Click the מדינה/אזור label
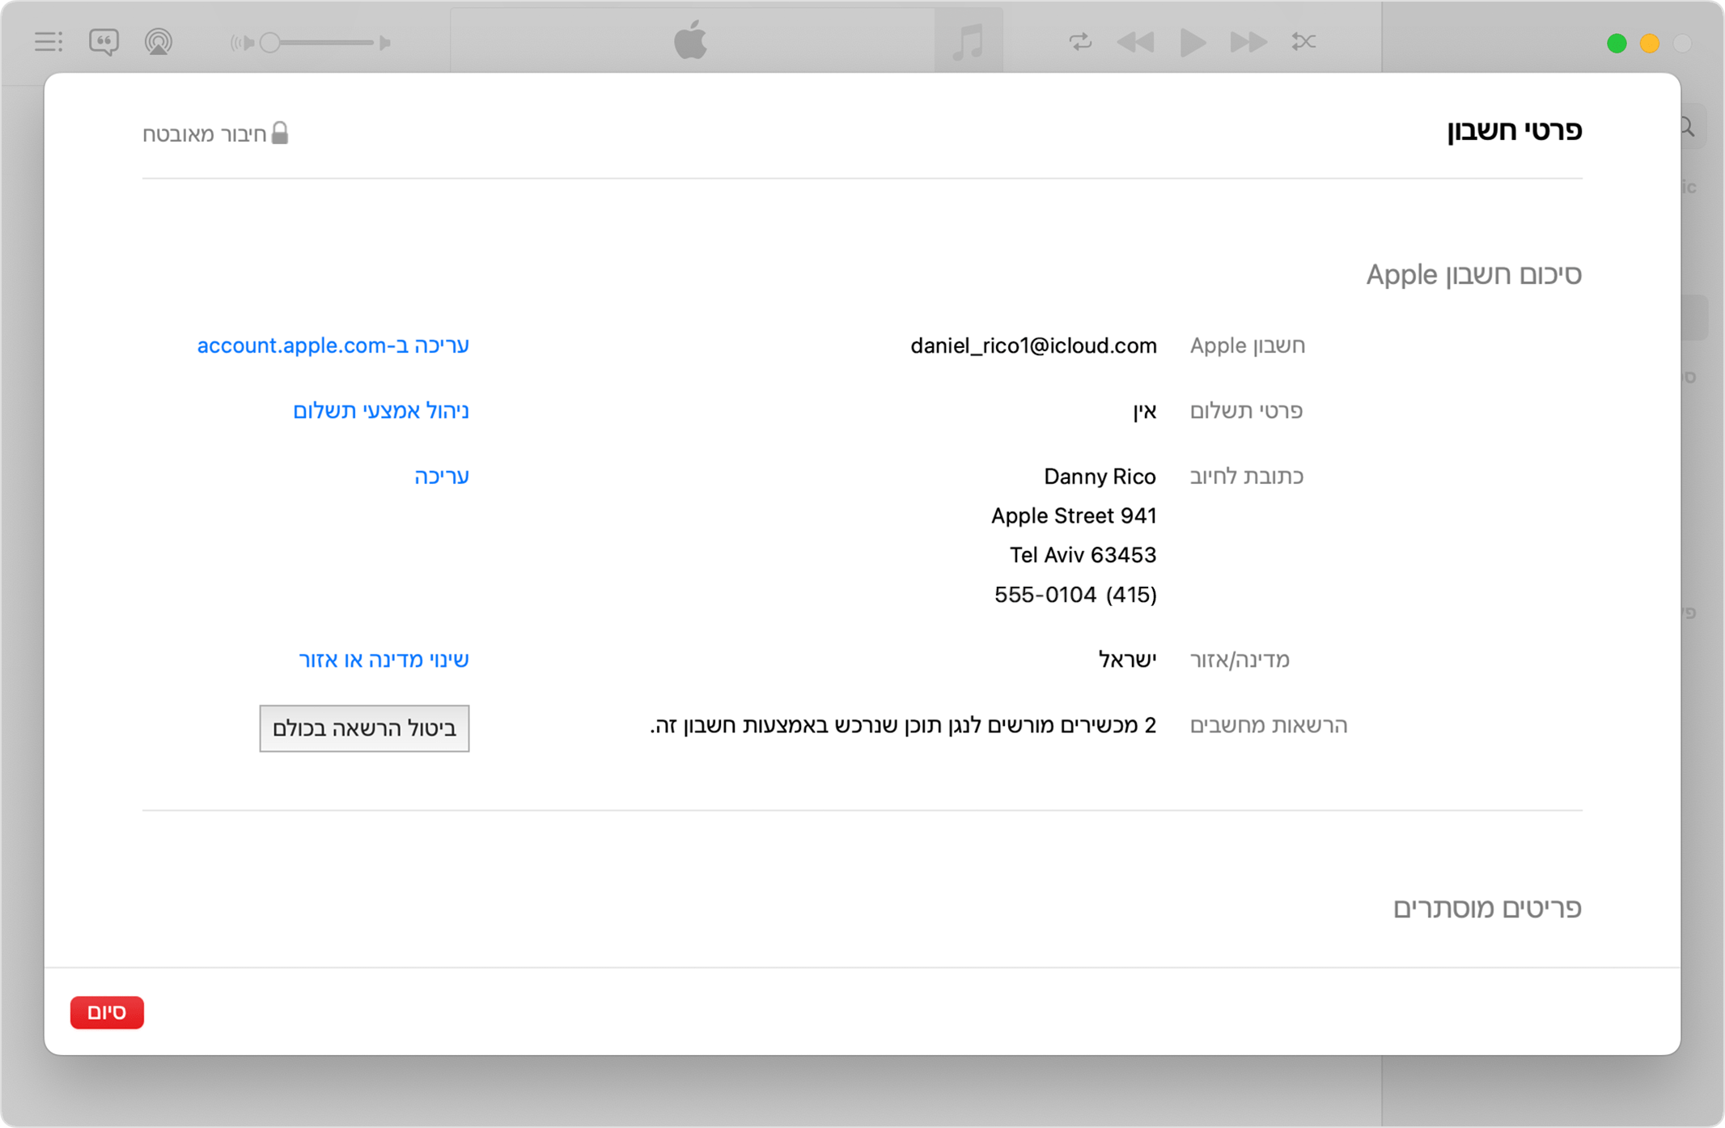Viewport: 1725px width, 1128px height. click(x=1240, y=659)
